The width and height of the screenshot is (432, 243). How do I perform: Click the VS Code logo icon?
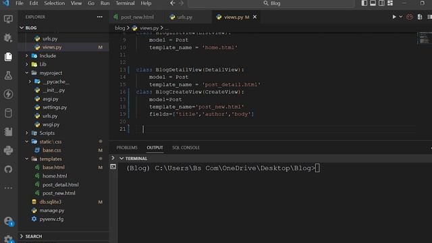[x=5, y=3]
